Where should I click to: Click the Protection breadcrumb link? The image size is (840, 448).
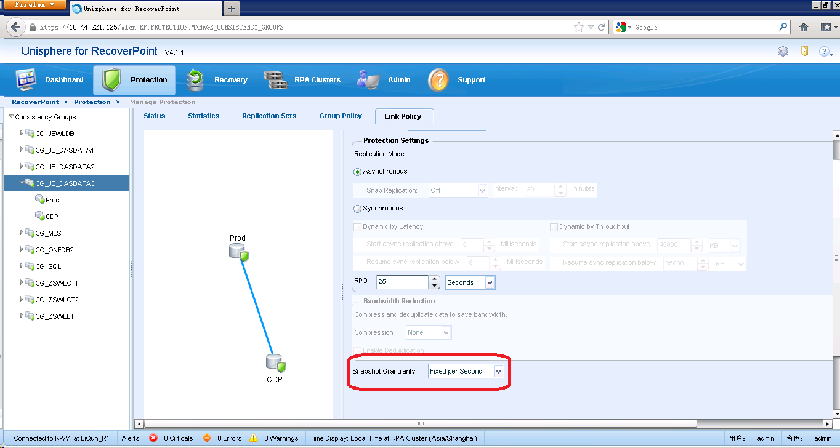click(x=92, y=102)
